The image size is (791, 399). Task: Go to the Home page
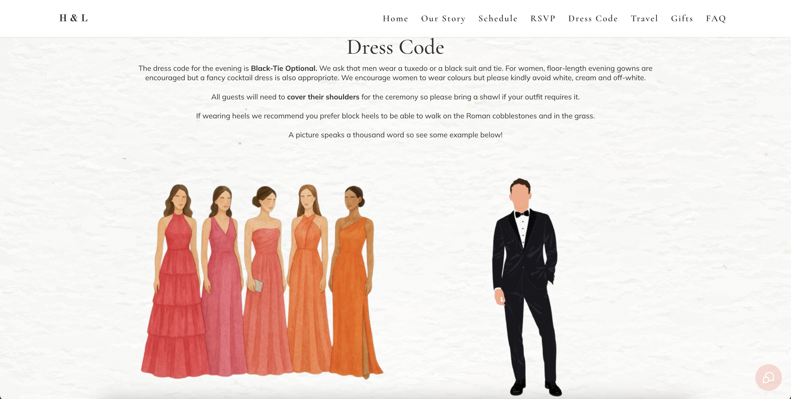pos(395,19)
